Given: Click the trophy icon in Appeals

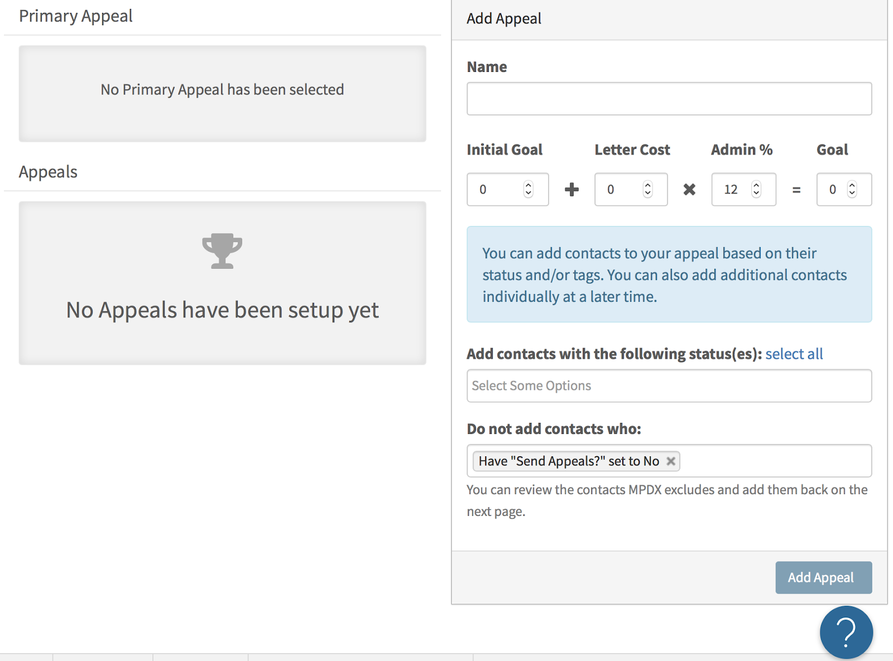Looking at the screenshot, I should coord(222,251).
